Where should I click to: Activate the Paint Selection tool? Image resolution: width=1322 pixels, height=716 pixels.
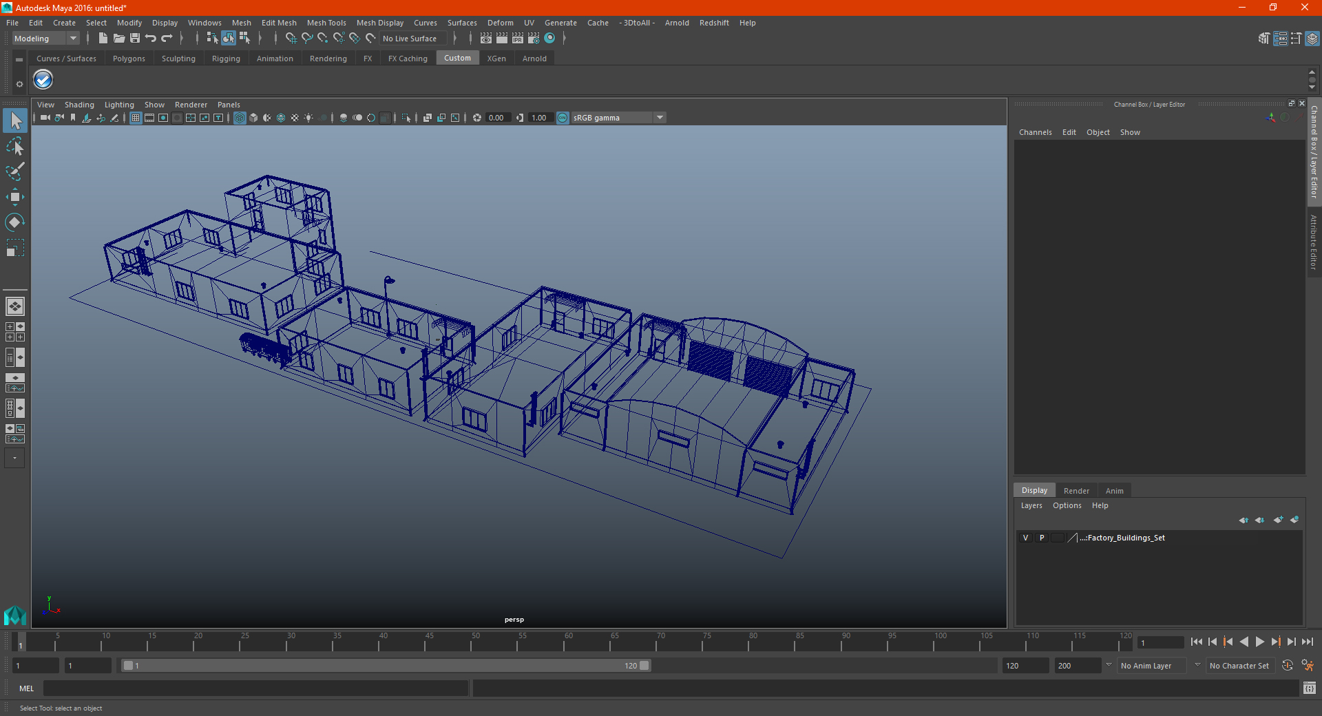point(15,171)
